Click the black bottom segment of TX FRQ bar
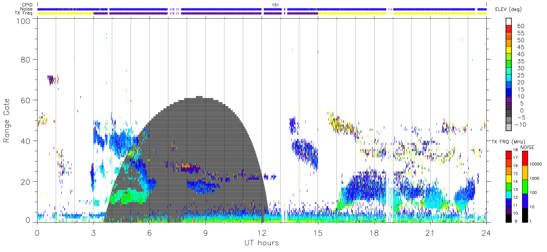Image resolution: width=547 pixels, height=252 pixels. (x=509, y=217)
